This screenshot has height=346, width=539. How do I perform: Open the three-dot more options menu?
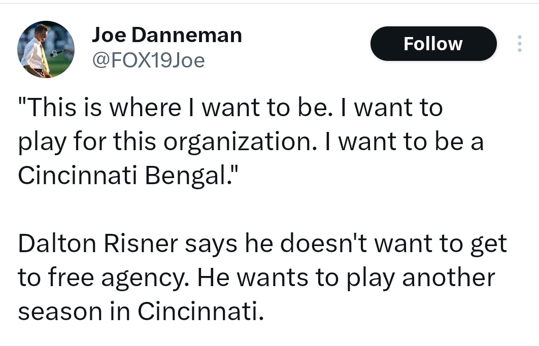[519, 44]
